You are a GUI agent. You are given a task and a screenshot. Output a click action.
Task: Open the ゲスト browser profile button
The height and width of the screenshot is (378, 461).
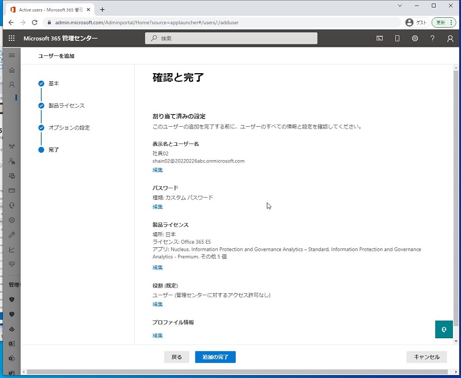click(x=416, y=22)
